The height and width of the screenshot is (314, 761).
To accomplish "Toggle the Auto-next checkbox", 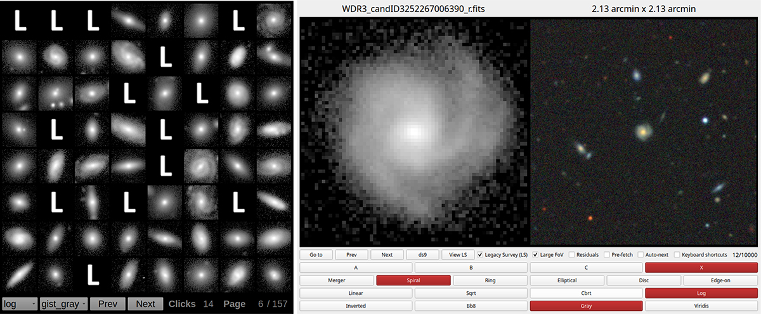I will pos(641,255).
